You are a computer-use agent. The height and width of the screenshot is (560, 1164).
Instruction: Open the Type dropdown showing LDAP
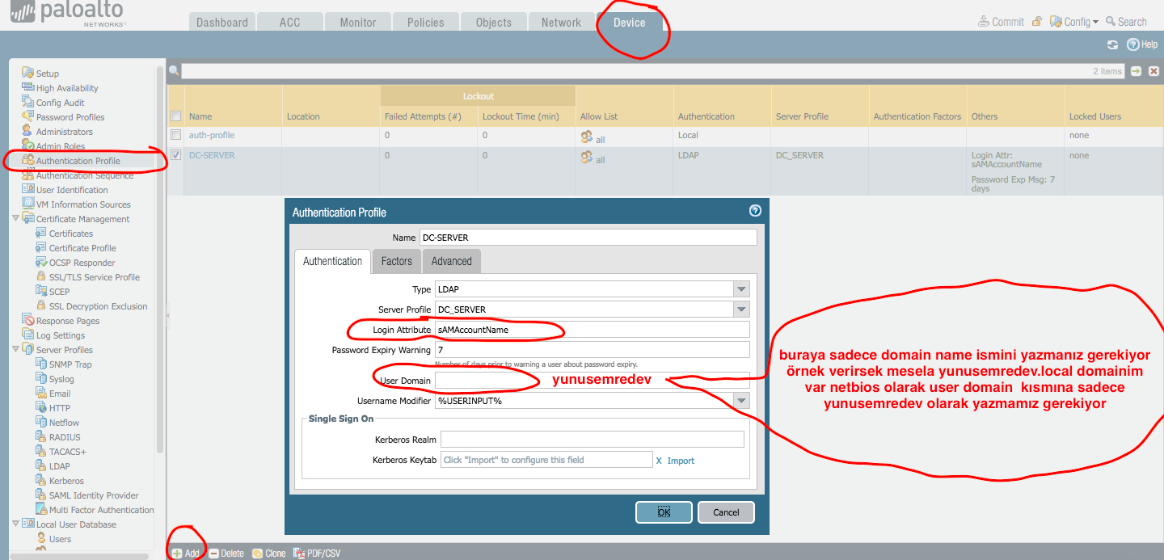tap(741, 289)
